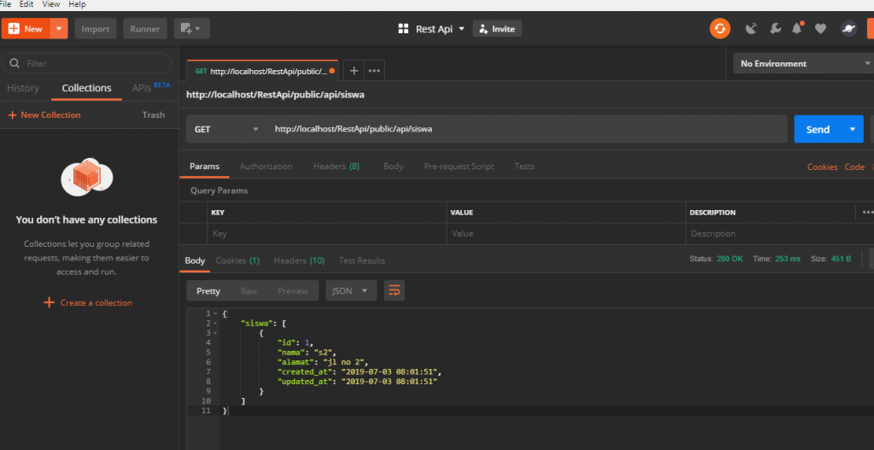Switch to the History sidebar tab
The image size is (874, 450).
point(23,88)
